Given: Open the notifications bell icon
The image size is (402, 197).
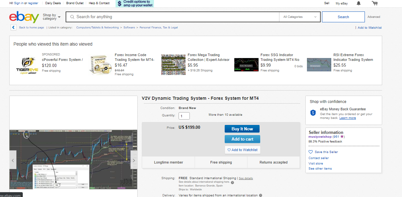Looking at the screenshot, I should pos(358,3).
